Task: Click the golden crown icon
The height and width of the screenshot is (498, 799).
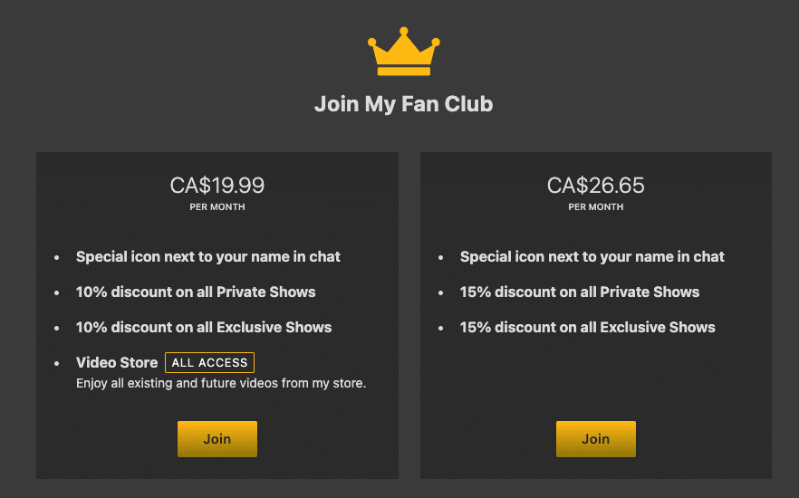Action: [x=404, y=52]
